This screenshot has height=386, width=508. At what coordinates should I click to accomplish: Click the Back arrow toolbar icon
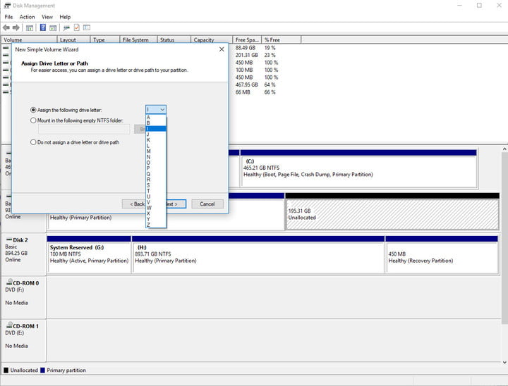(x=6, y=28)
